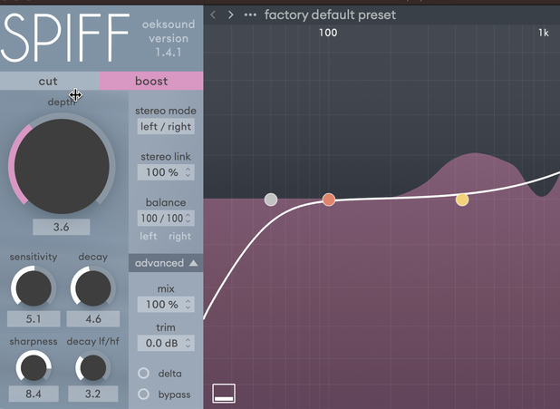This screenshot has height=409, width=560.
Task: Go to previous preset with left arrow
Action: tap(213, 15)
